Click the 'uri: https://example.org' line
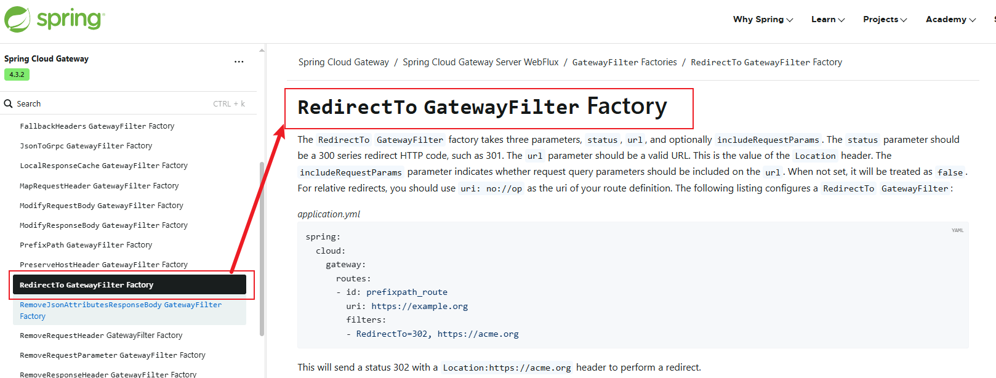Viewport: 996px width, 378px height. pos(407,306)
